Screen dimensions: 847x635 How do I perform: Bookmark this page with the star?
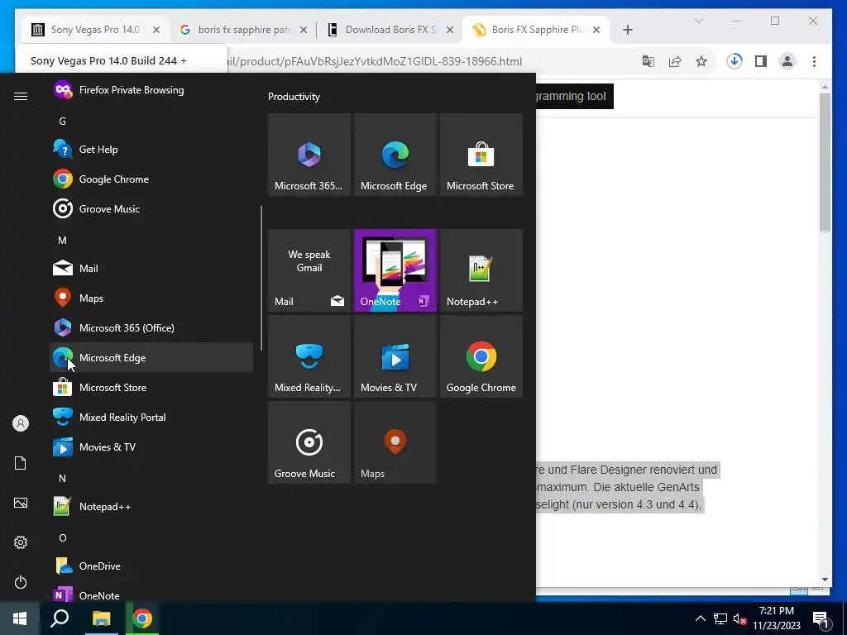click(x=701, y=61)
